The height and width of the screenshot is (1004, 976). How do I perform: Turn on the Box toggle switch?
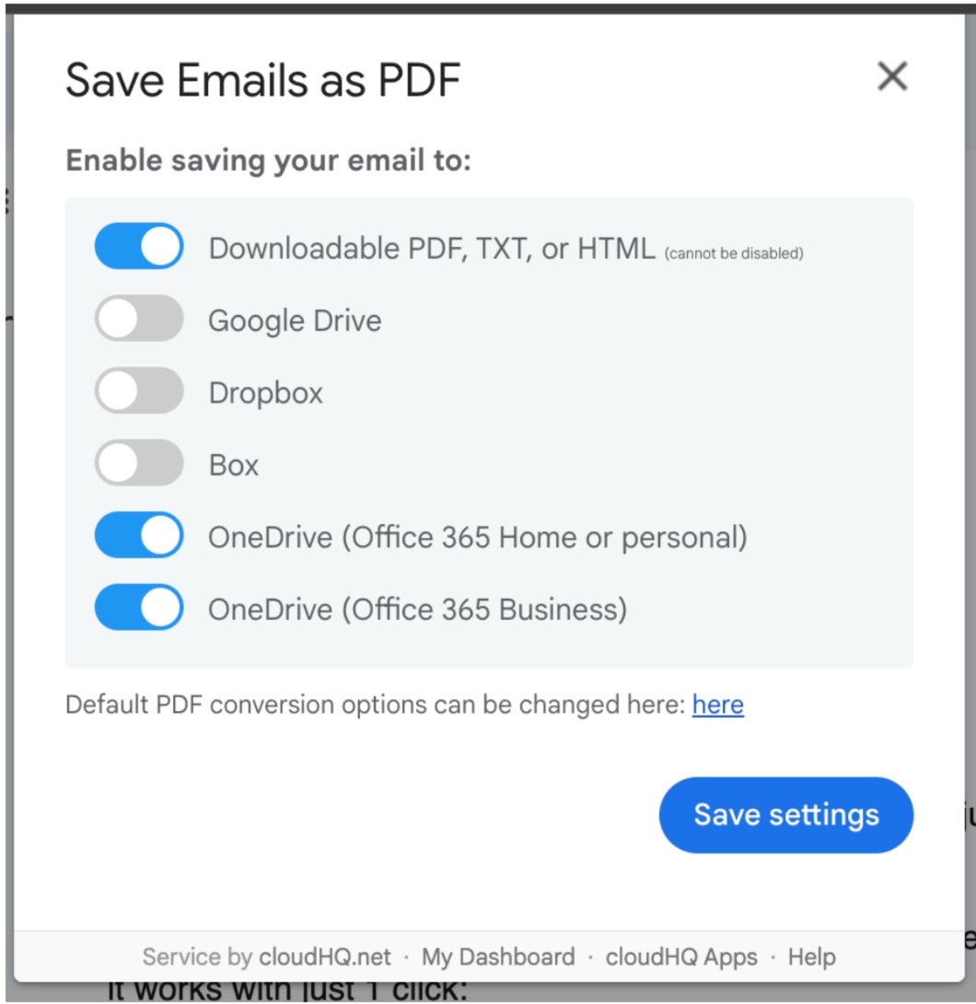tap(139, 463)
